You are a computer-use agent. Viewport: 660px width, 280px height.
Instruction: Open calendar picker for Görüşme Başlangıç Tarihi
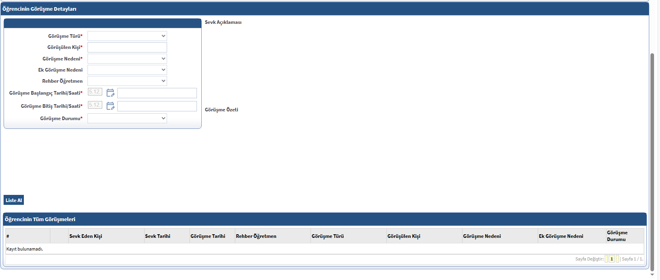110,93
